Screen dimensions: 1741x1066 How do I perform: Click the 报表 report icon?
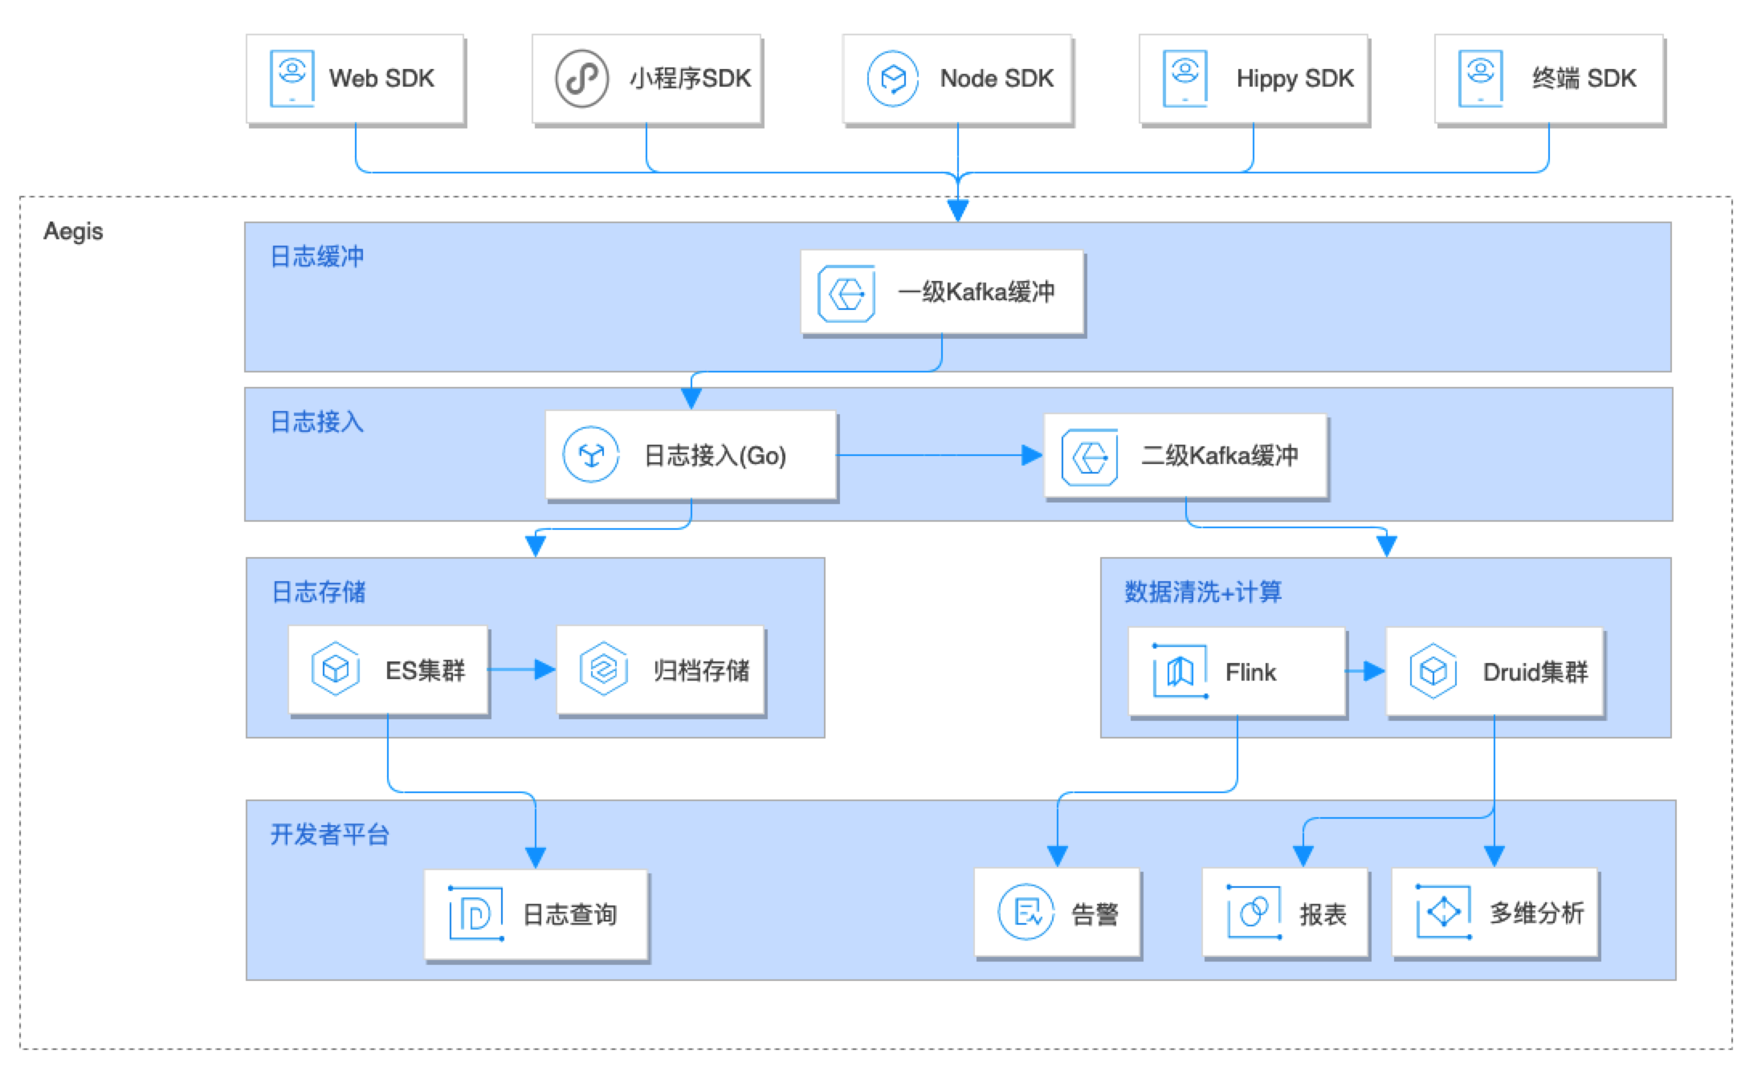1254,912
